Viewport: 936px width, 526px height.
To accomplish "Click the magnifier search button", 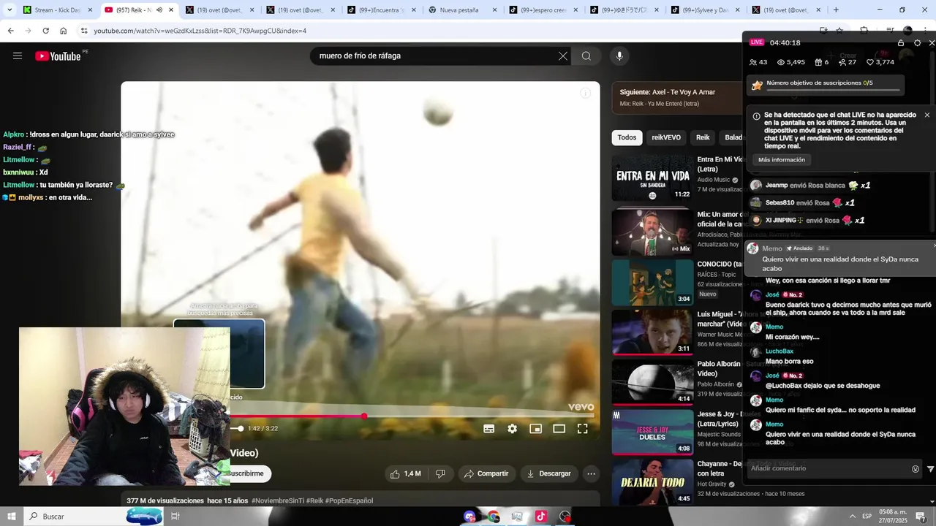I will coord(586,56).
